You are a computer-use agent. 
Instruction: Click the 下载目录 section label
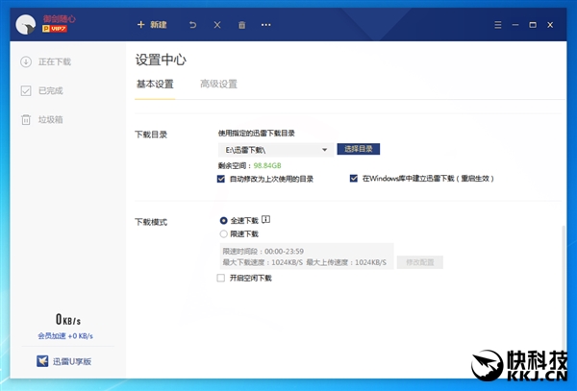pyautogui.click(x=151, y=134)
